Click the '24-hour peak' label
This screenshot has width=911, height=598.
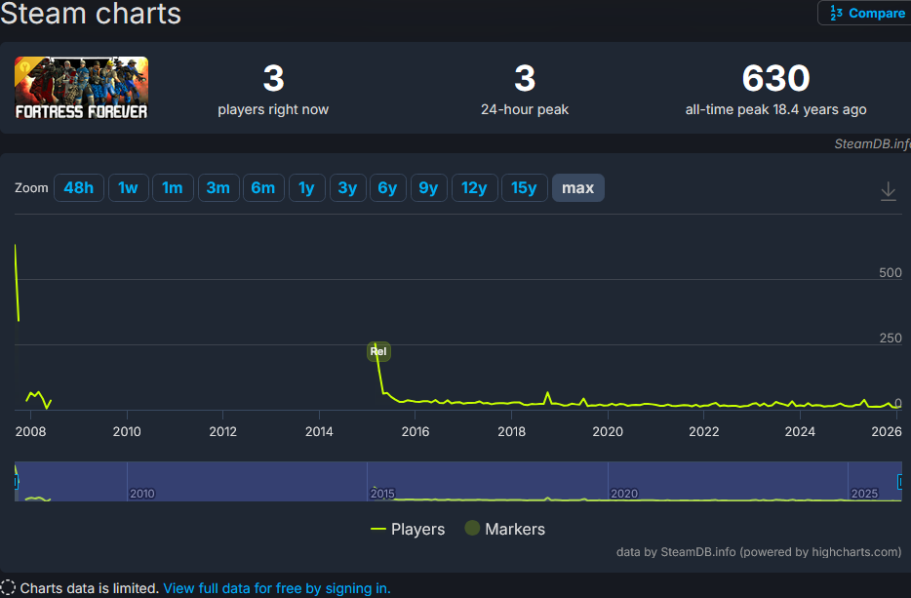(525, 109)
